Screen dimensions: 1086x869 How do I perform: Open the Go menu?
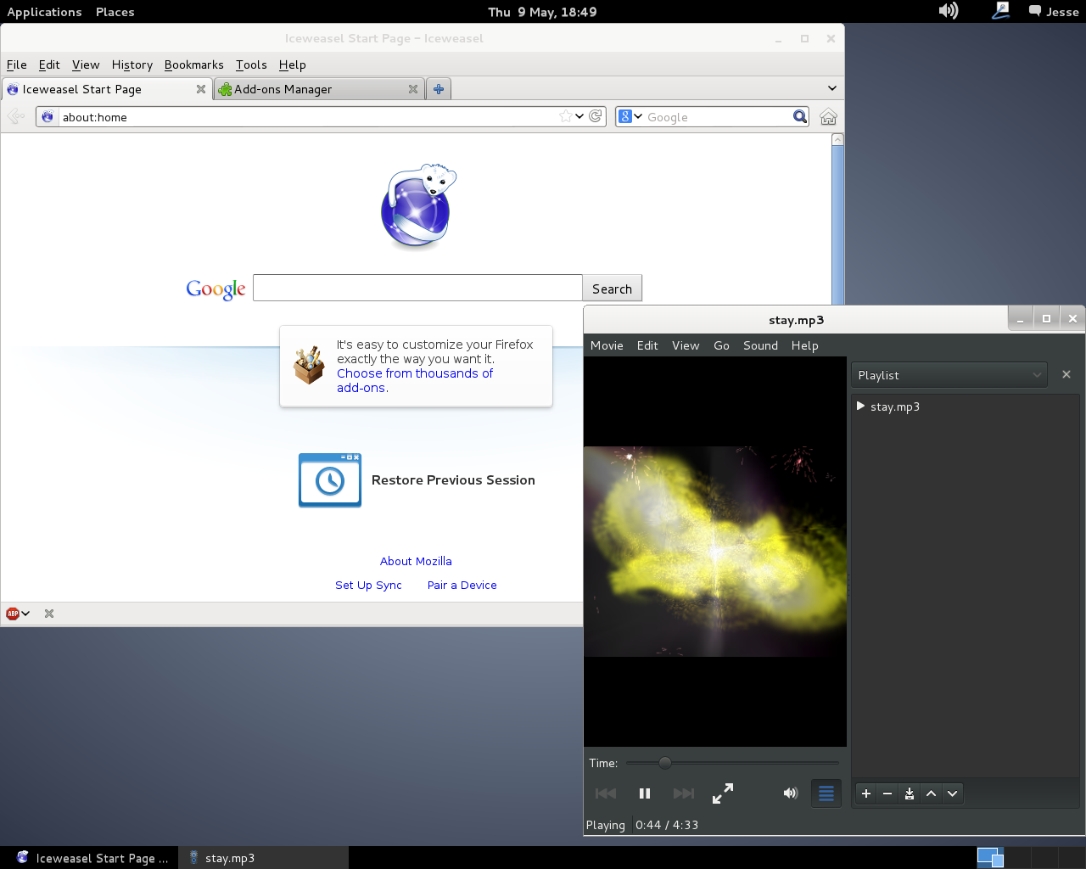(x=721, y=345)
